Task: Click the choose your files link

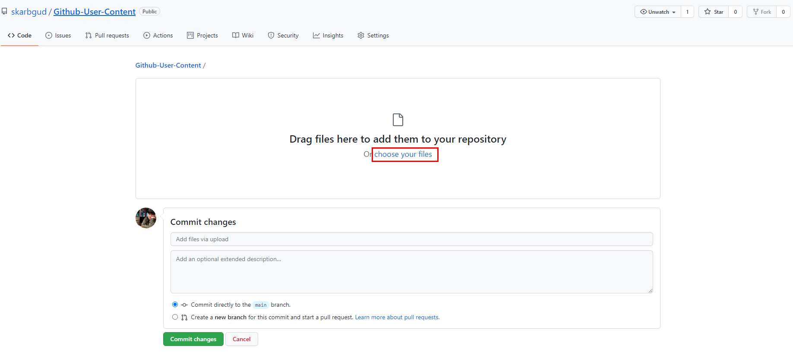Action: (403, 154)
